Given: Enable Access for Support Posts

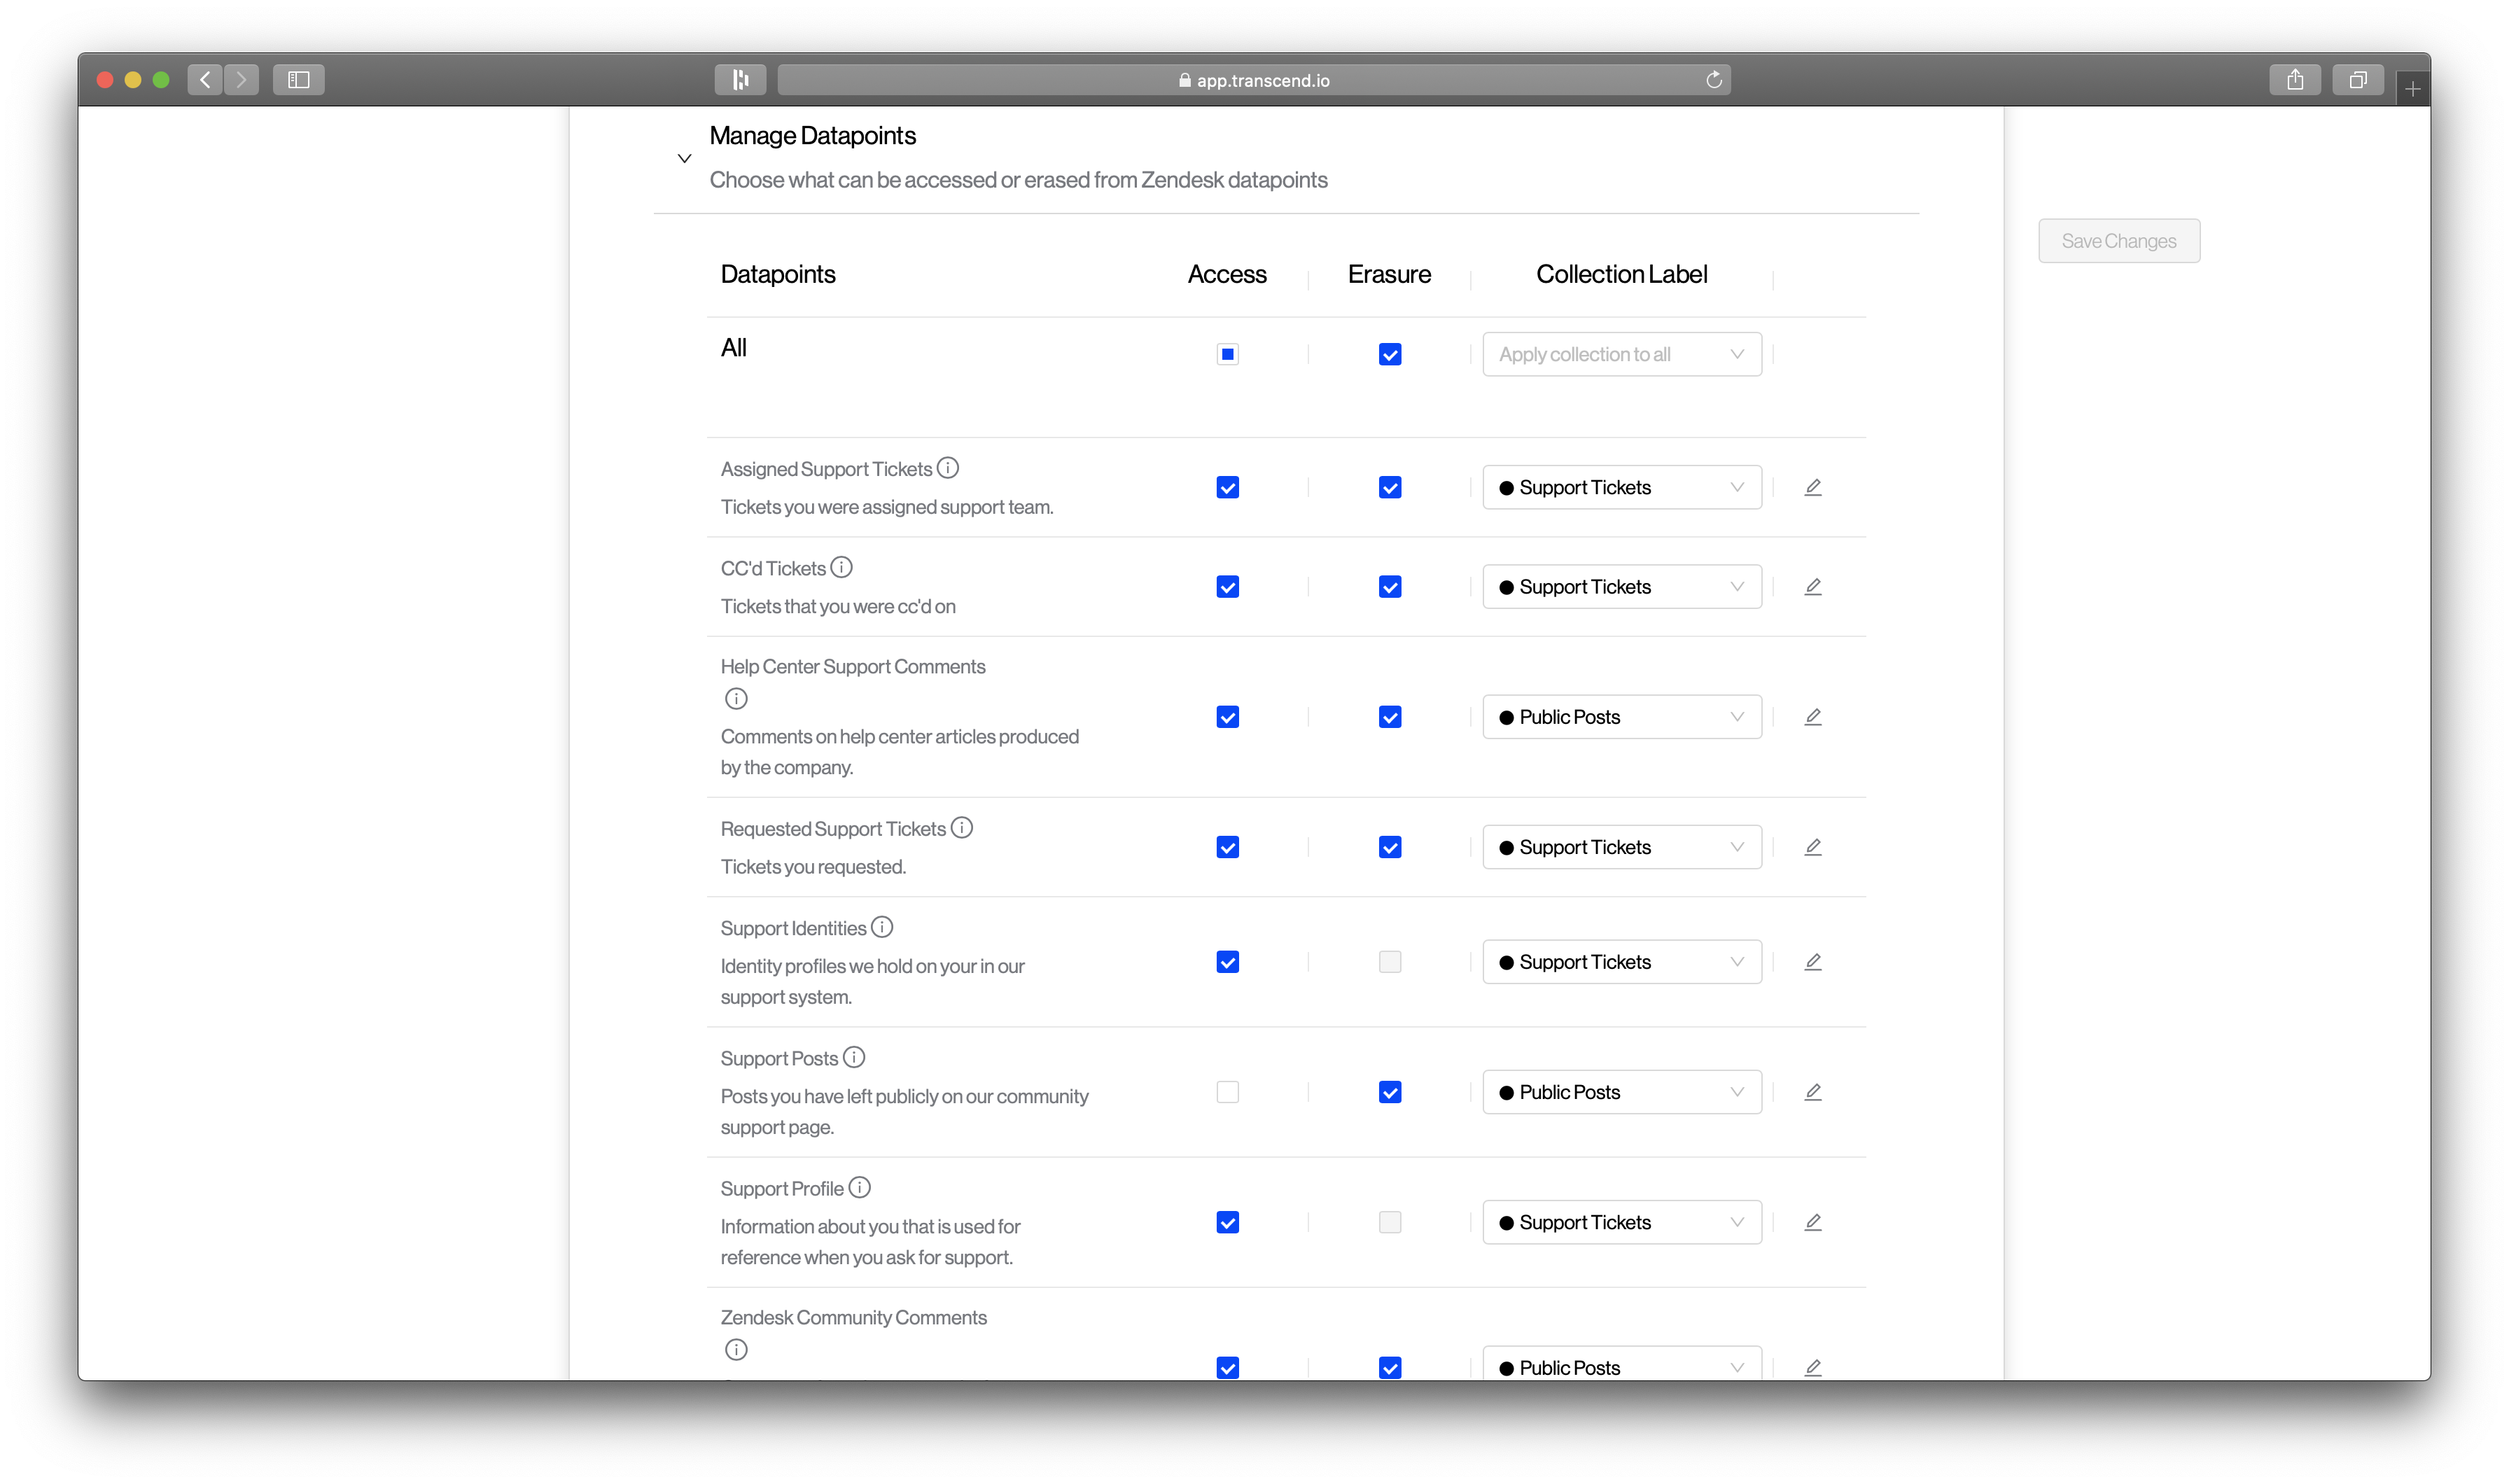Looking at the screenshot, I should click(x=1227, y=1091).
